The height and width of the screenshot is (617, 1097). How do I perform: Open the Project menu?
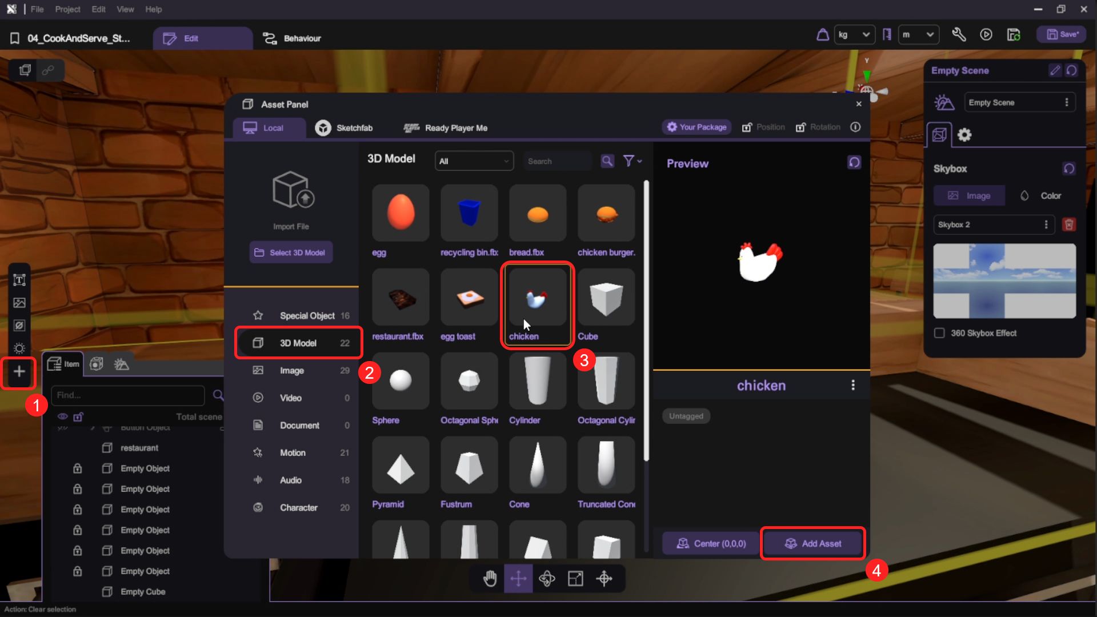pyautogui.click(x=67, y=9)
